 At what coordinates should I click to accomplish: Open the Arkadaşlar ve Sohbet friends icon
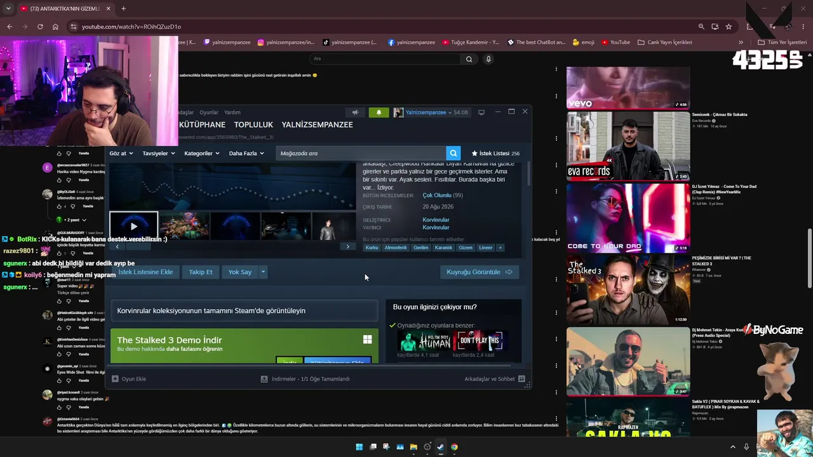(x=521, y=379)
